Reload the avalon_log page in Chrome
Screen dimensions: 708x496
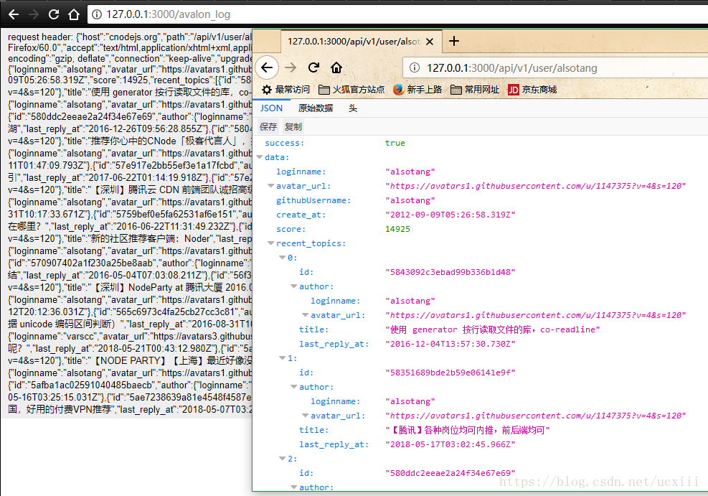click(54, 14)
